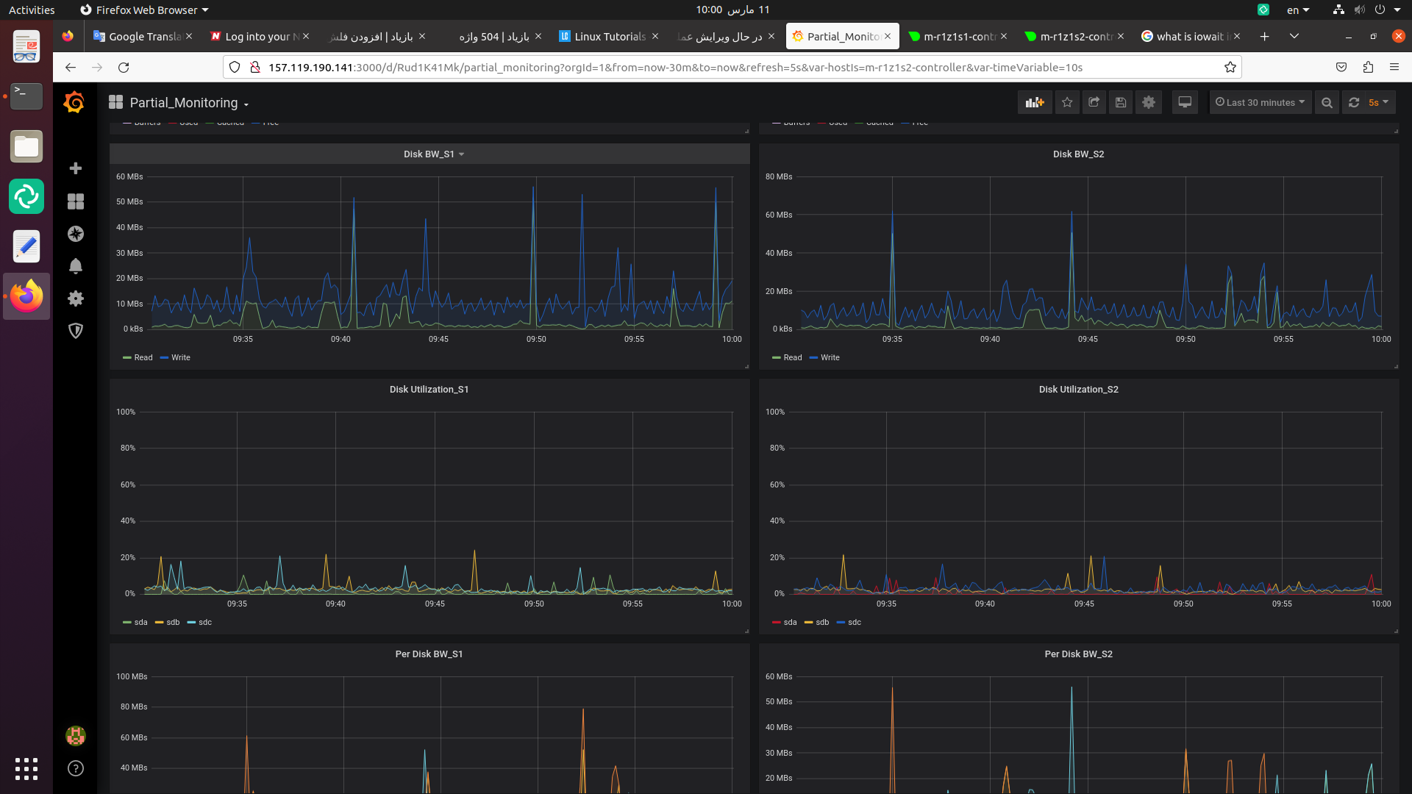Screen dimensions: 1412x794
Task: Switch to TV view mode with the monitor icon
Action: point(1184,102)
